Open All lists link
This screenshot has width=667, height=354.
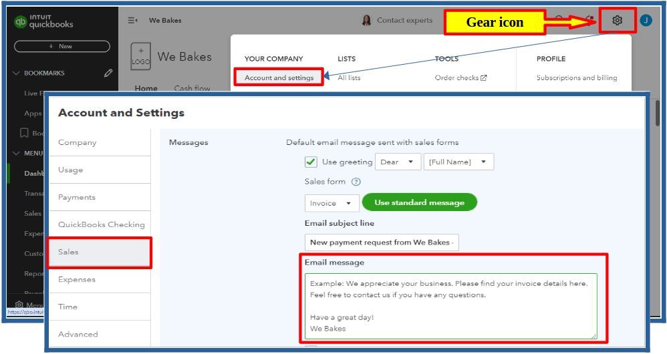point(349,77)
